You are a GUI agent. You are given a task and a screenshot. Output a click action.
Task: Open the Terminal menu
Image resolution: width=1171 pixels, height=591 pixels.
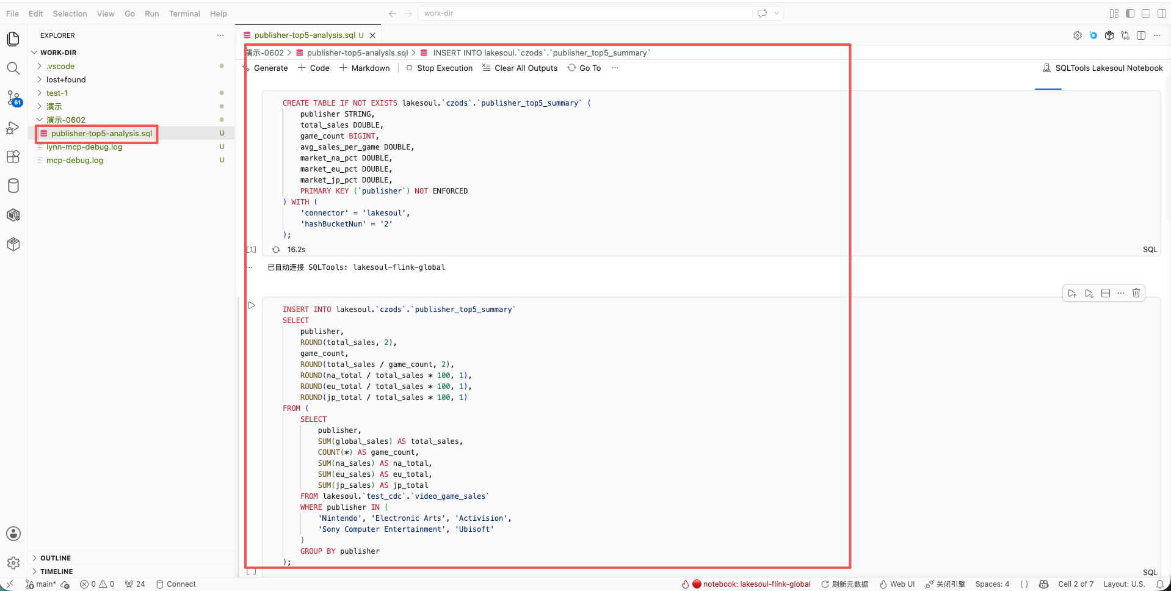pos(184,13)
